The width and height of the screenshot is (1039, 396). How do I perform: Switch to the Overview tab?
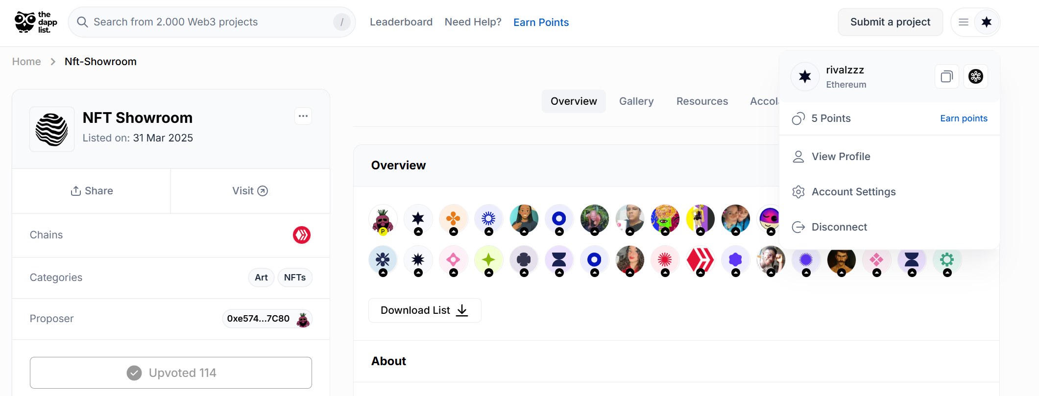(x=574, y=101)
